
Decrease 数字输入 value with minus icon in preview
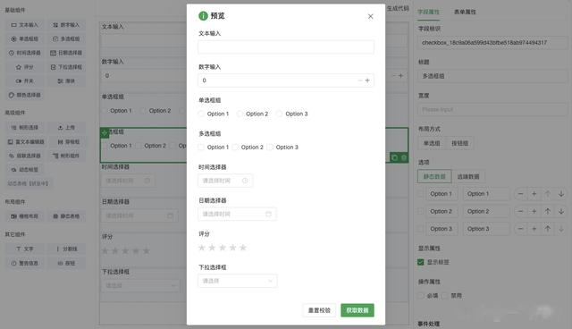pos(359,80)
